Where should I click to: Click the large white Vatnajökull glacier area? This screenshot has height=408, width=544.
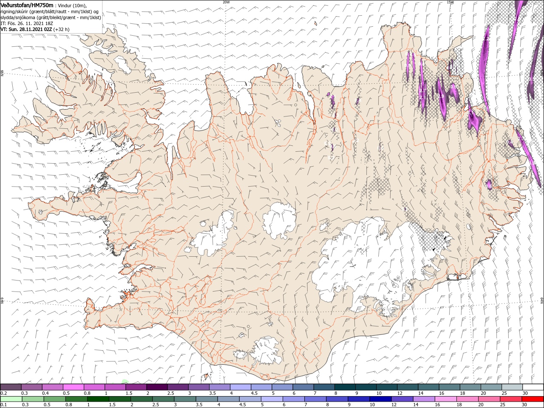(x=365, y=259)
